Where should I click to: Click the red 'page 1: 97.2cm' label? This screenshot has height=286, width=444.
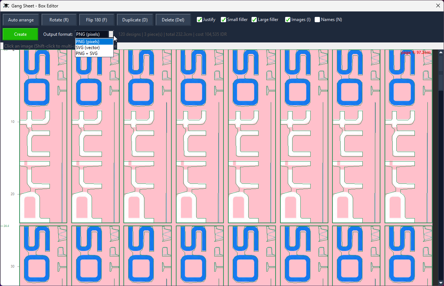[416, 53]
